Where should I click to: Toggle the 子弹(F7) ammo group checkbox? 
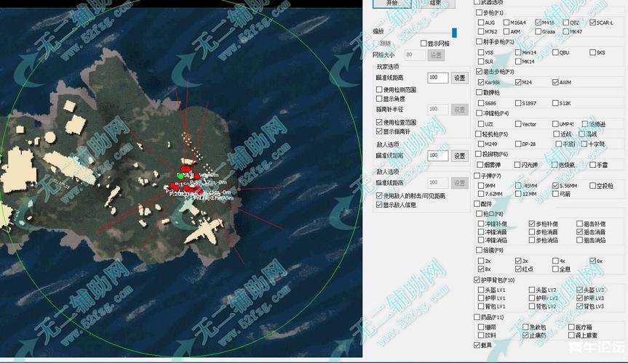[477, 176]
